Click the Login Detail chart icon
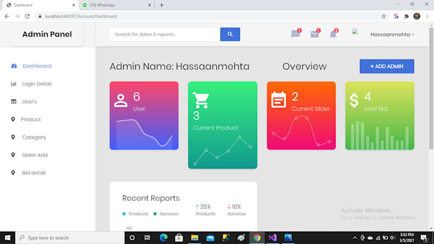Image resolution: width=434 pixels, height=244 pixels. coord(13,84)
